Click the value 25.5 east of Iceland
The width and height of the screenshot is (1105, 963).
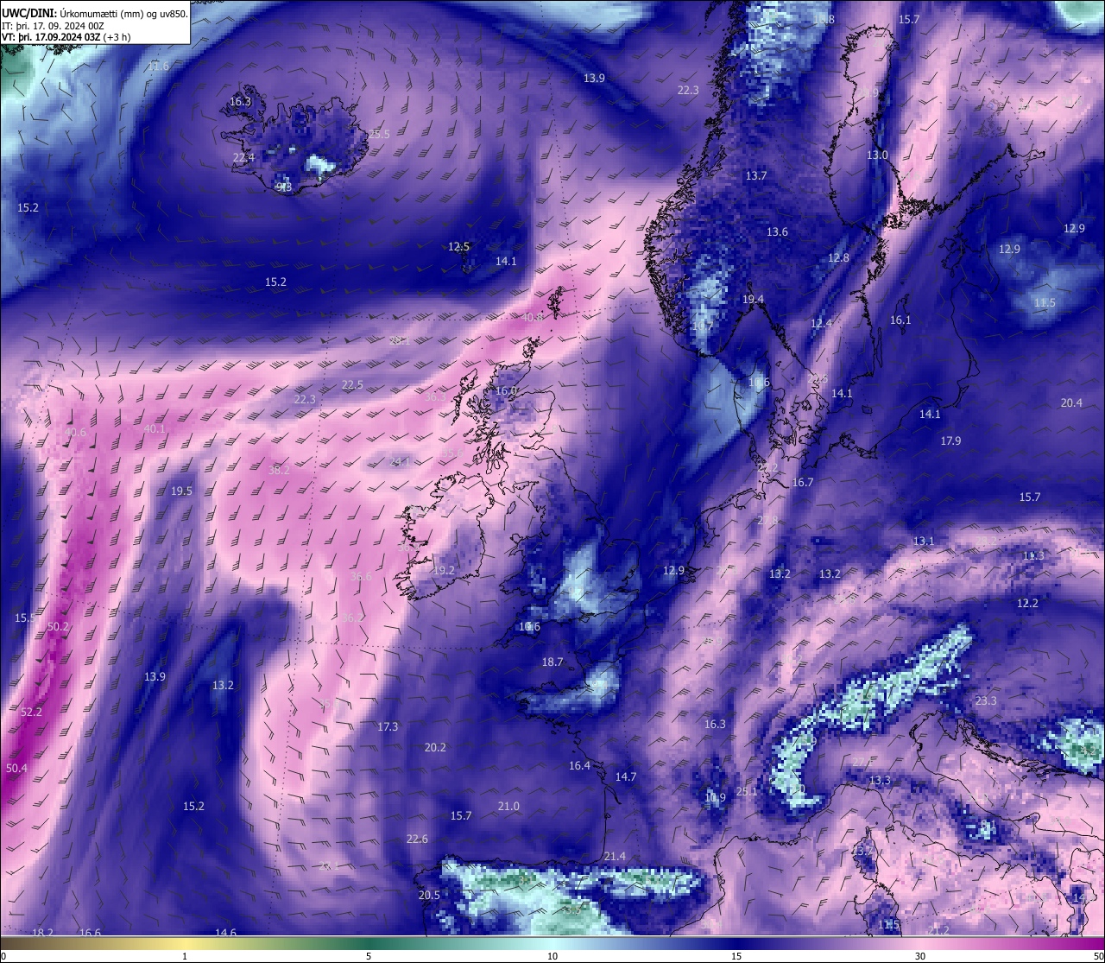click(379, 134)
